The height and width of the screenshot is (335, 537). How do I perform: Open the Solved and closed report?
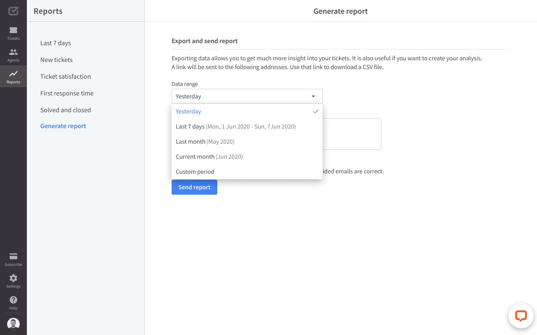pos(65,110)
